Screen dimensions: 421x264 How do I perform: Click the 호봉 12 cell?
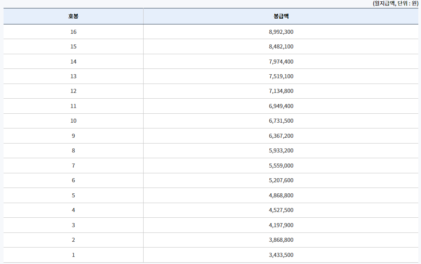pos(73,91)
